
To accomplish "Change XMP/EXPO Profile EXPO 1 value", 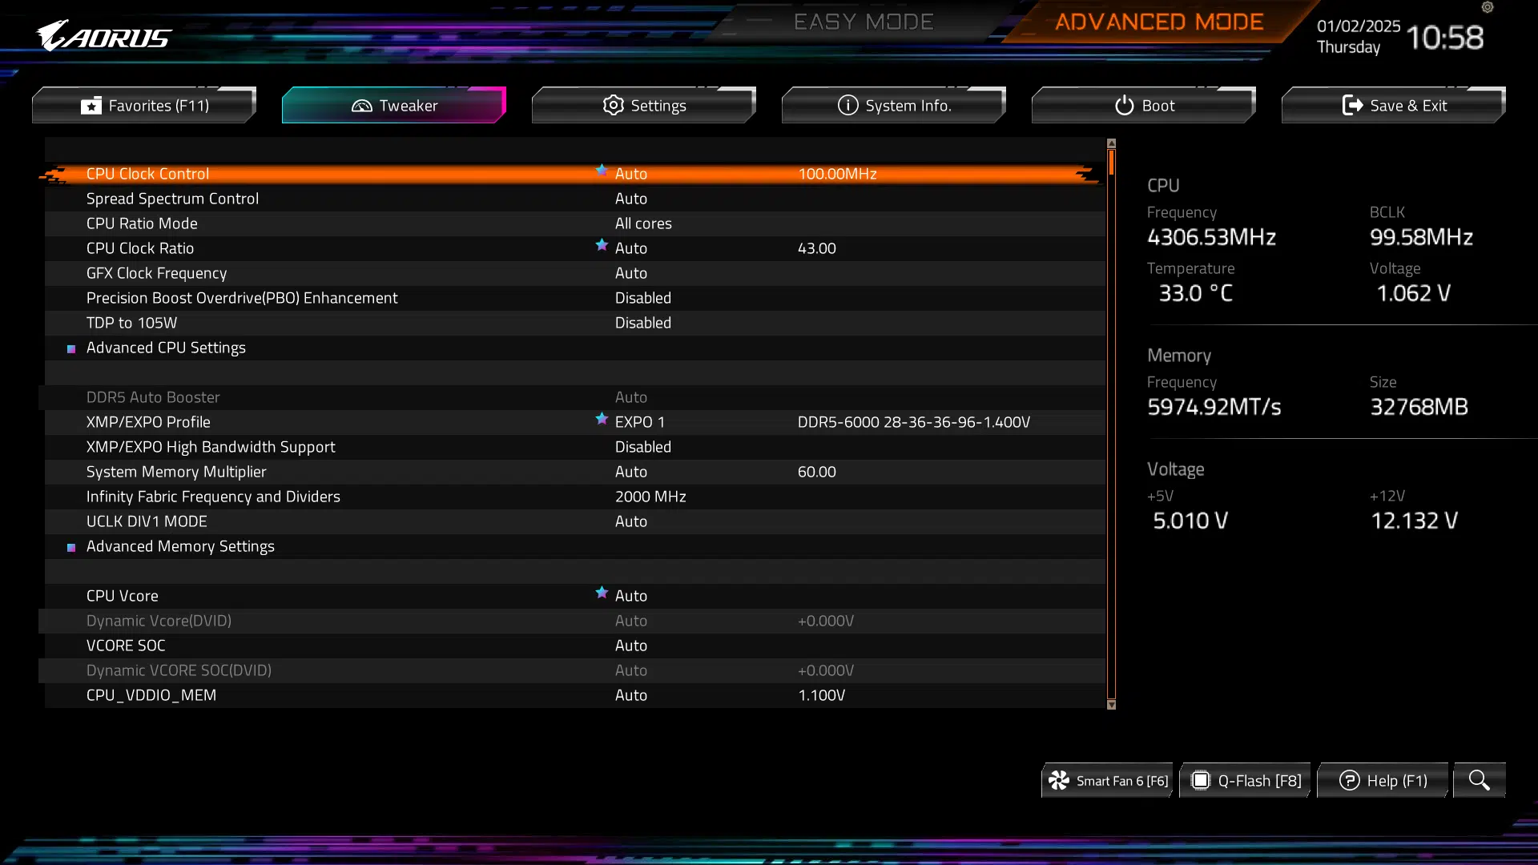I will click(x=640, y=422).
